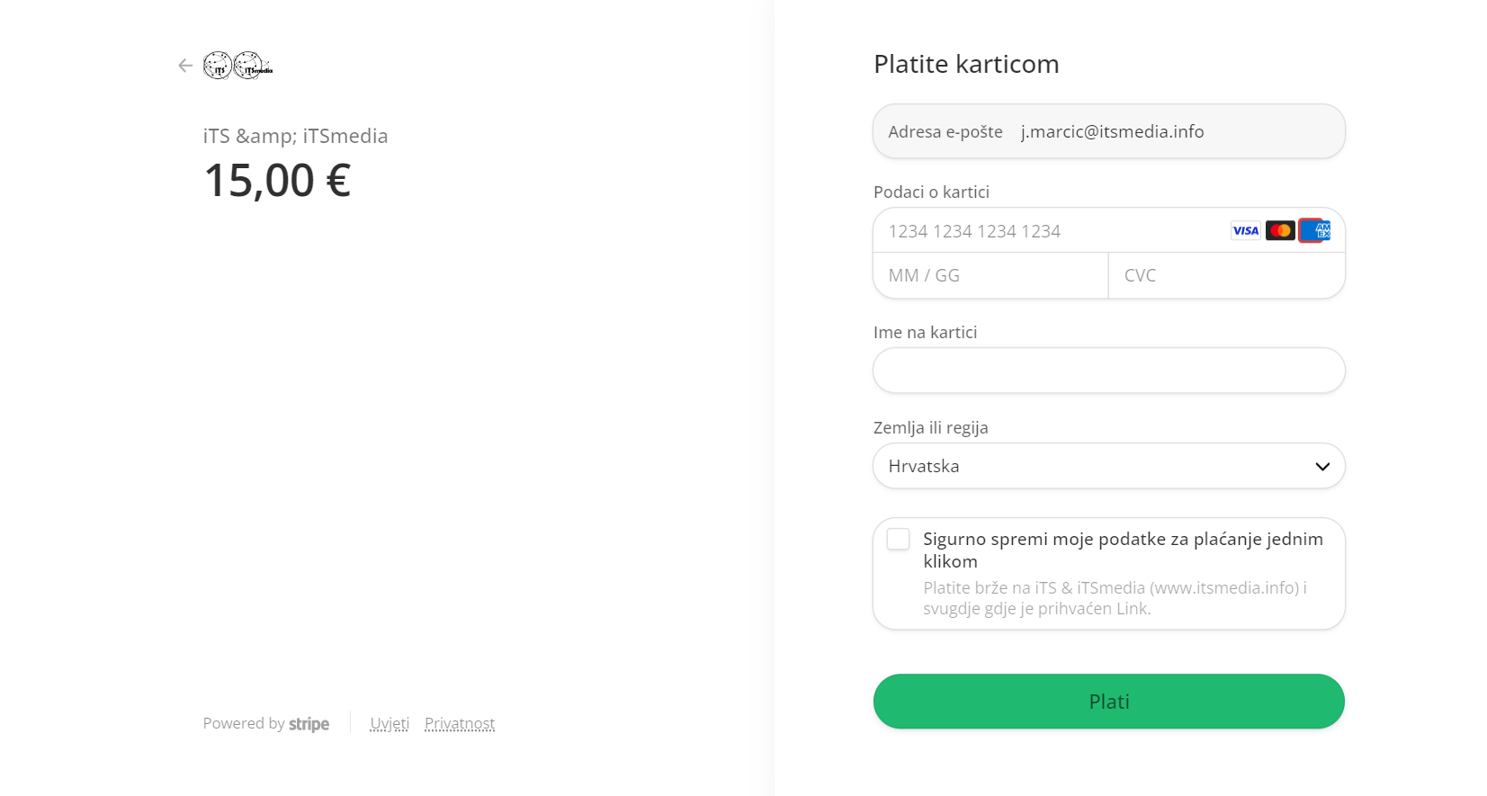Screen dimensions: 1487x796
Task: Click the Mastercard brand icon
Action: (x=1280, y=231)
